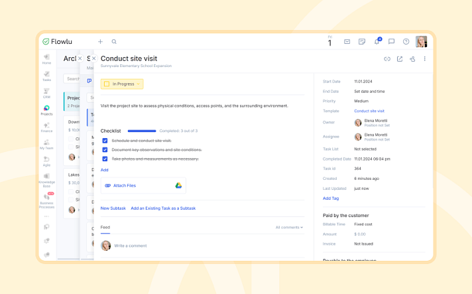Viewport: 472px width, 294px height.
Task: Open the All comments filter dropdown
Action: coord(289,228)
